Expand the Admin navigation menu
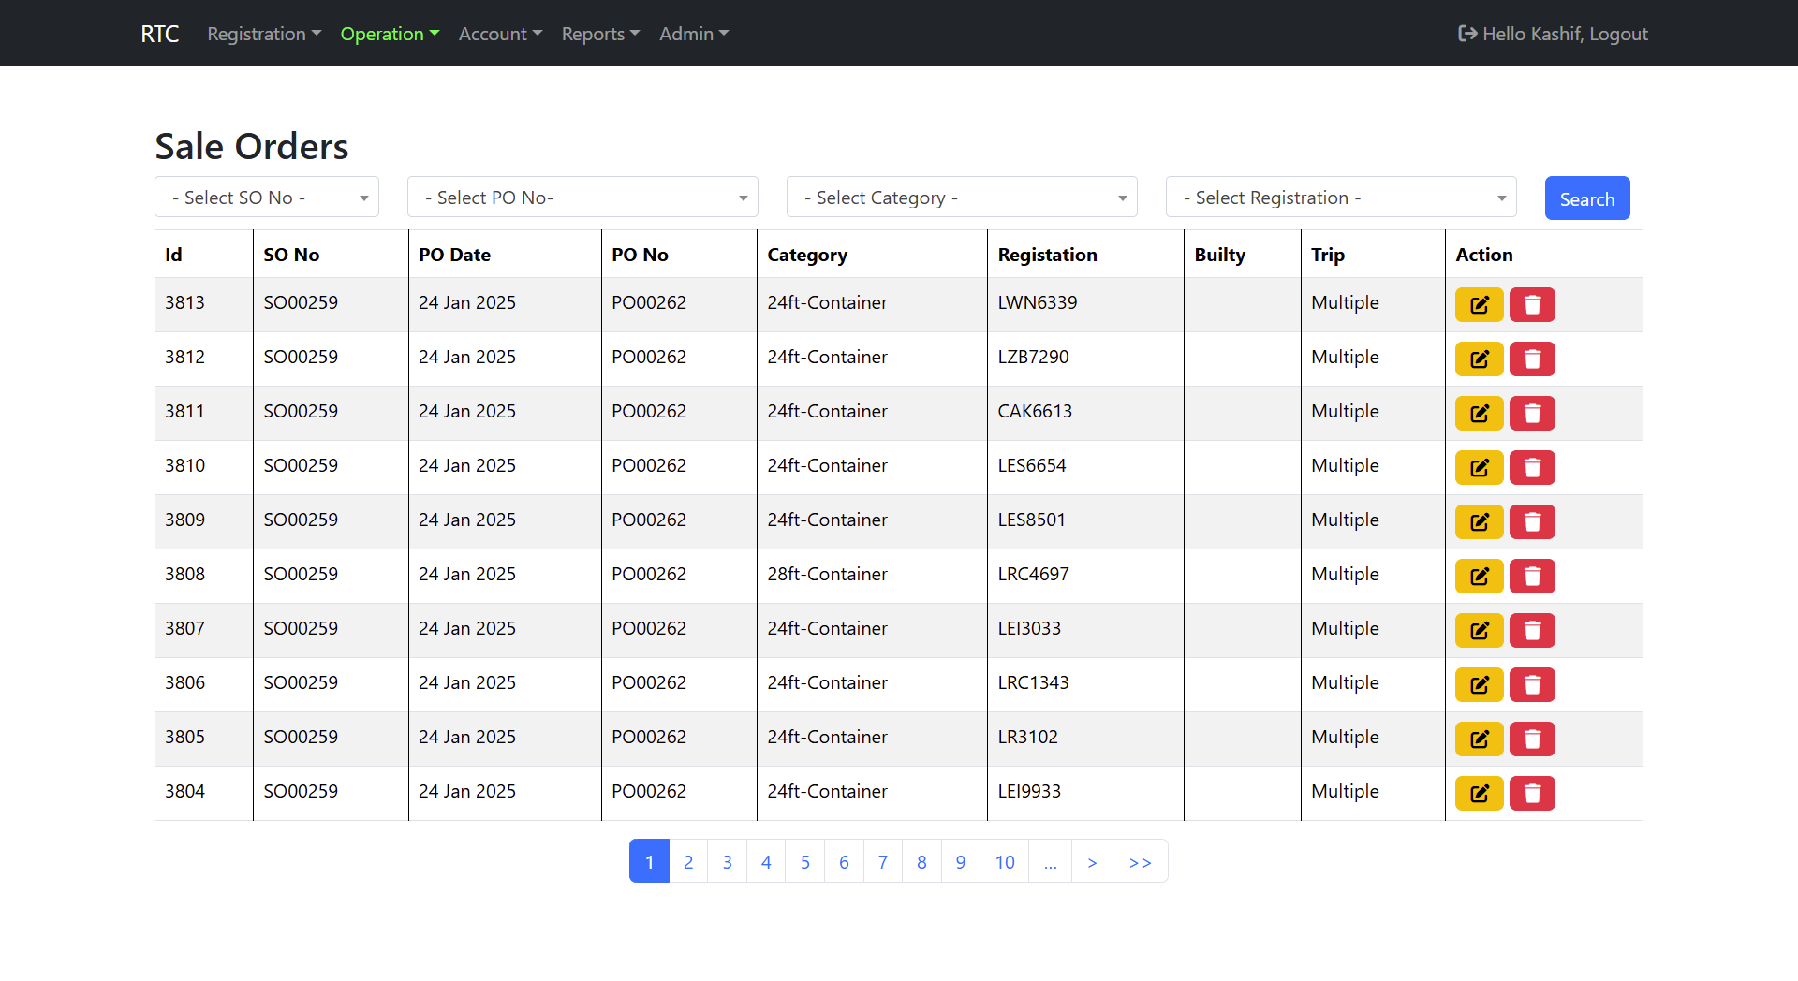 693,34
